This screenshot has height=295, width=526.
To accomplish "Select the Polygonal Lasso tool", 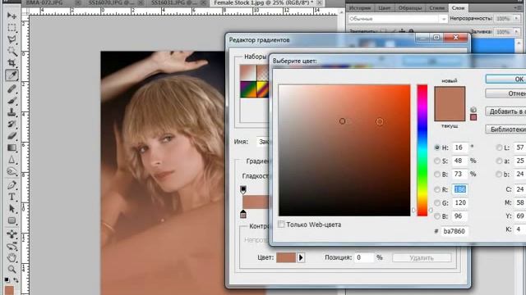I will tap(12, 39).
